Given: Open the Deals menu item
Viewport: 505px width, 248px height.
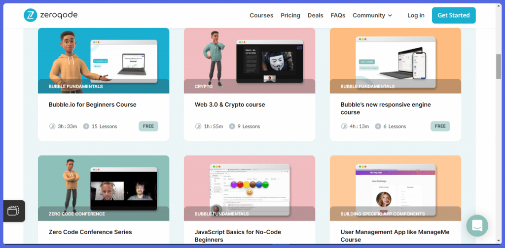Looking at the screenshot, I should click(x=315, y=15).
